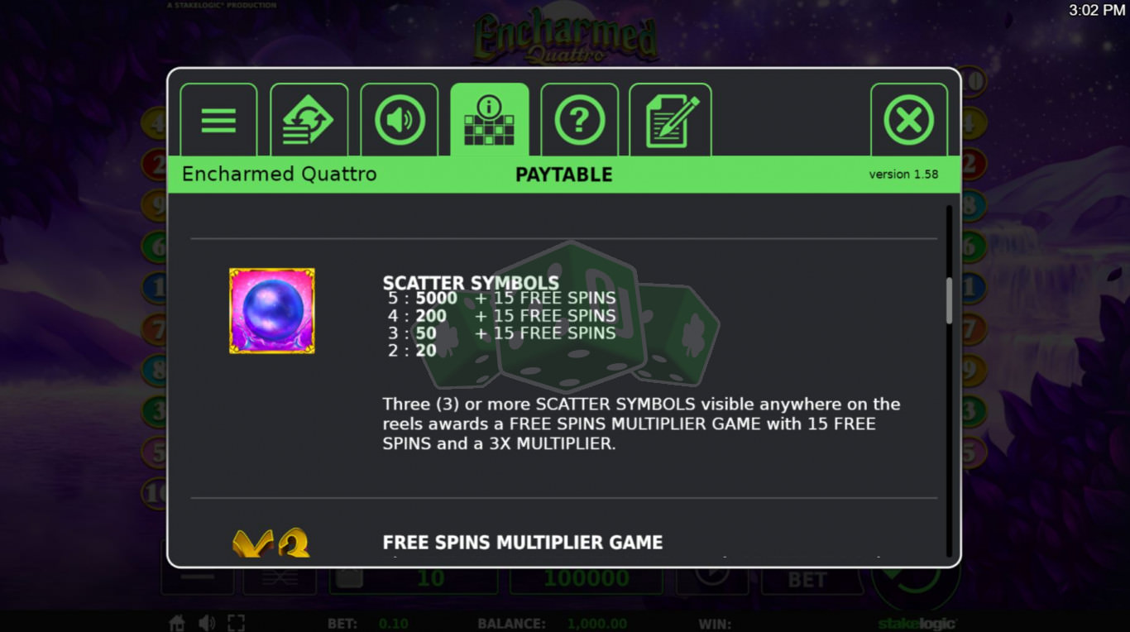Click the version 1.58 label
1130x632 pixels.
pyautogui.click(x=903, y=175)
